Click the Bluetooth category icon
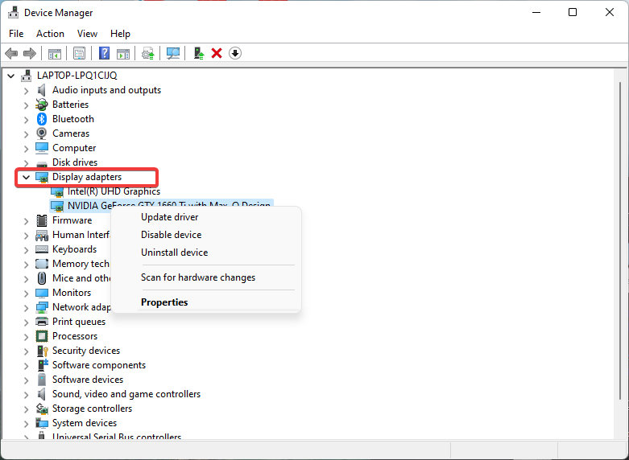The height and width of the screenshot is (460, 629). 42,119
